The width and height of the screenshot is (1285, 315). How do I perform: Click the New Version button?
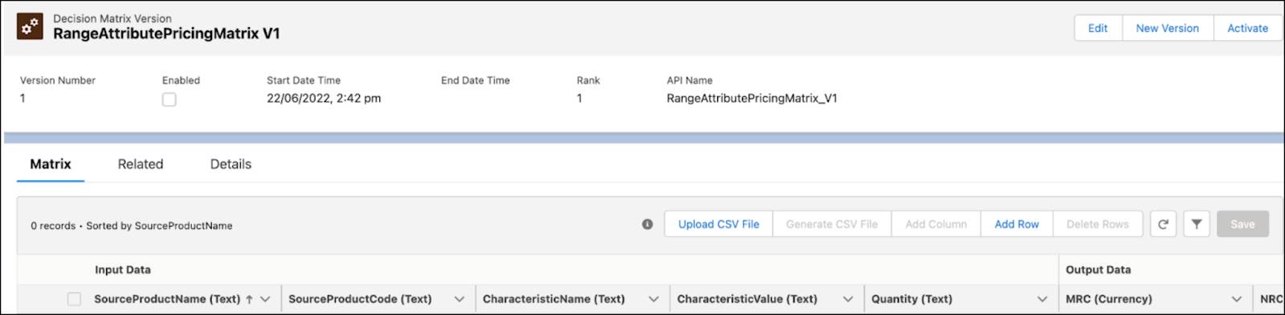click(x=1168, y=28)
